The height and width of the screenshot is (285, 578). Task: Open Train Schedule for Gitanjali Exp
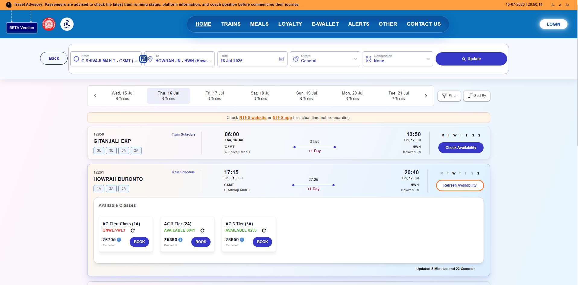[183, 134]
